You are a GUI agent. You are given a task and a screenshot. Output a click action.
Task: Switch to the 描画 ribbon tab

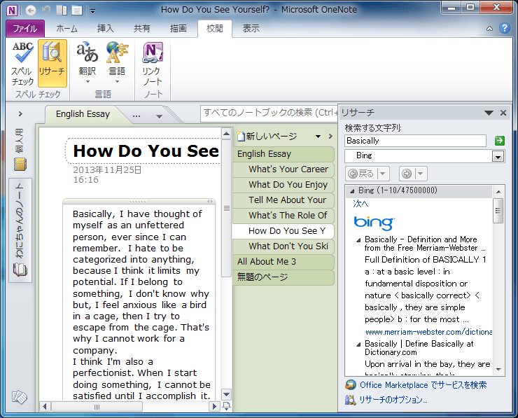pos(178,29)
